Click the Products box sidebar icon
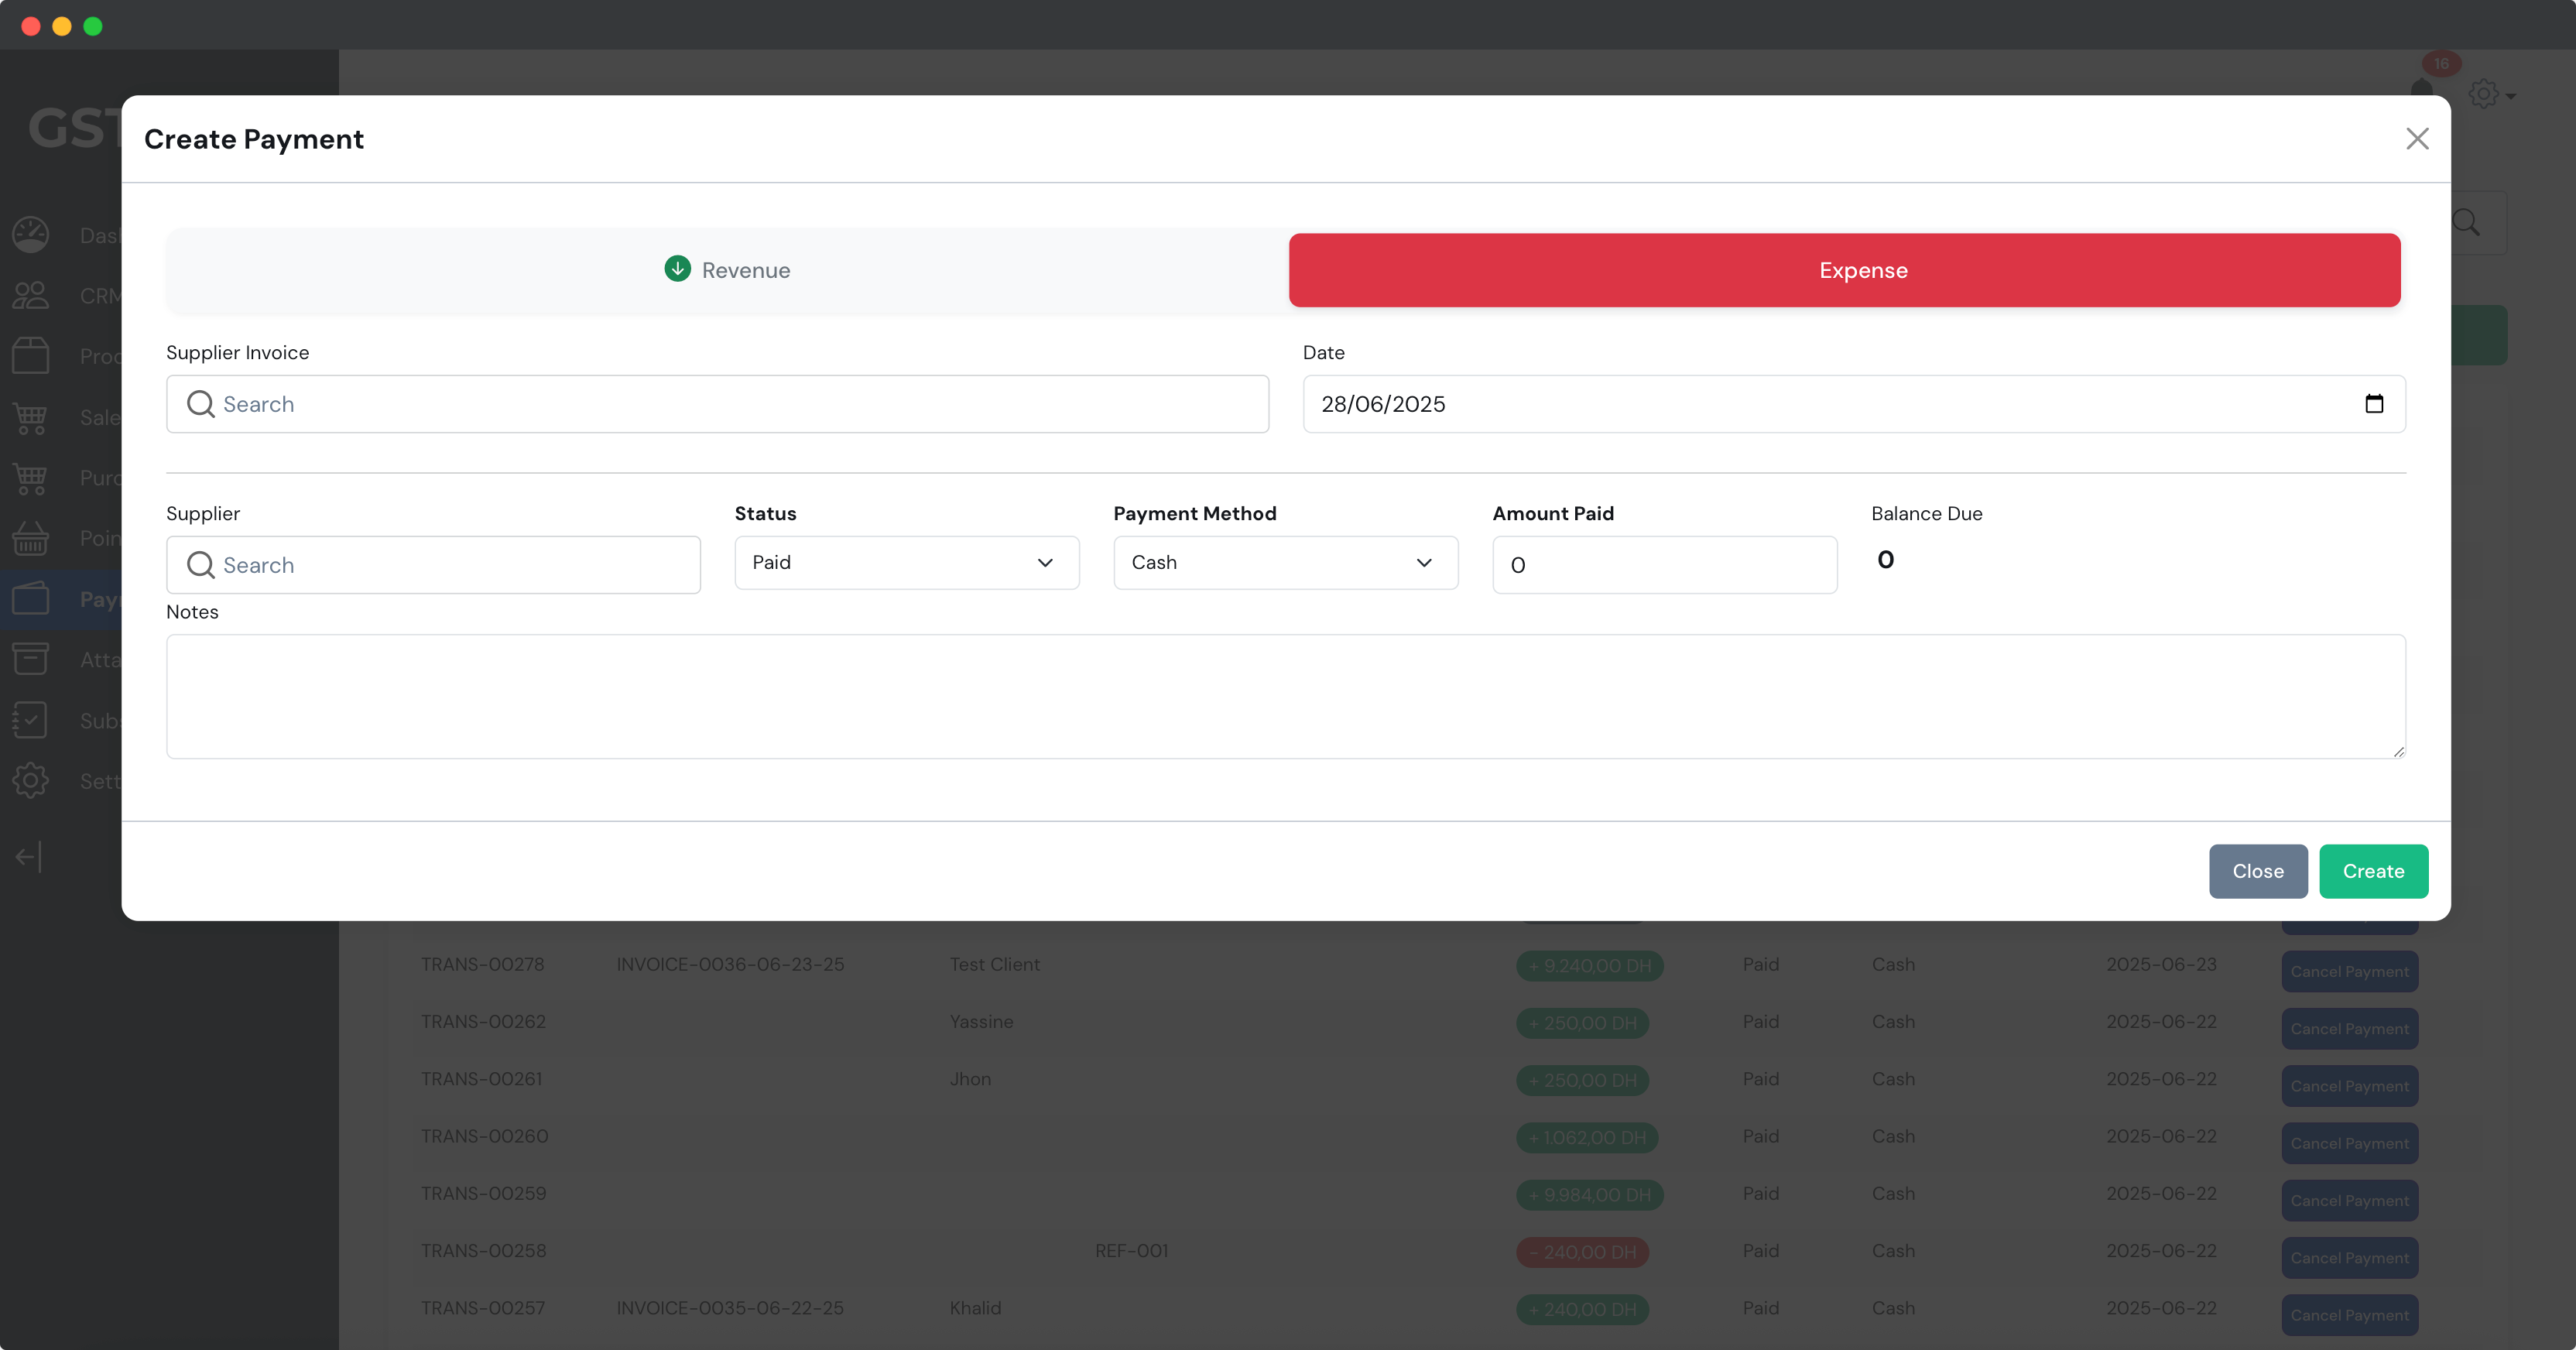The image size is (2576, 1350). pyautogui.click(x=31, y=356)
